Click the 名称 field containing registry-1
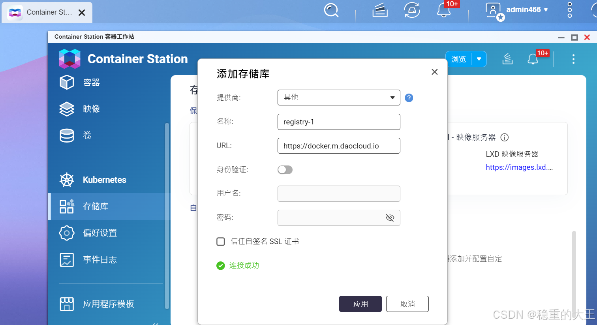 click(339, 122)
